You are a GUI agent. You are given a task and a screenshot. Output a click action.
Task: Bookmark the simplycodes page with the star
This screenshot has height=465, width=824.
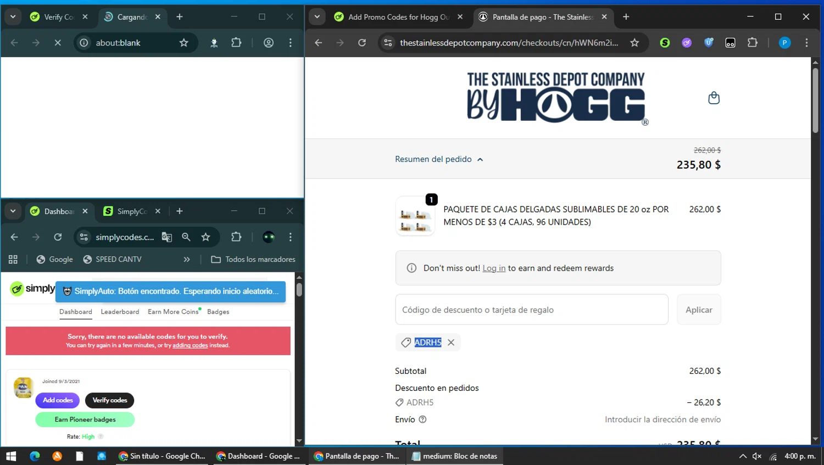pyautogui.click(x=205, y=237)
